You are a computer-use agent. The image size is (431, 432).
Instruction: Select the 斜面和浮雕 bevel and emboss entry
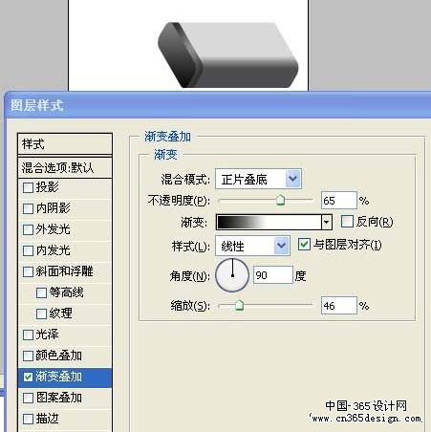coord(64,271)
